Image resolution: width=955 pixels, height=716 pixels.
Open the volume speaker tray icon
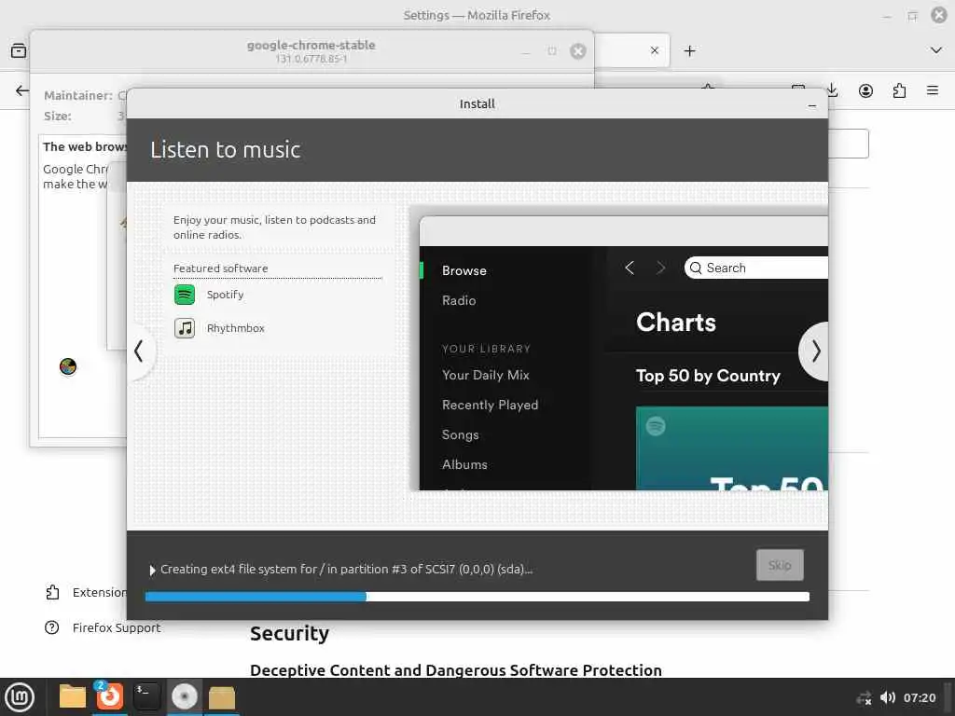(x=888, y=697)
